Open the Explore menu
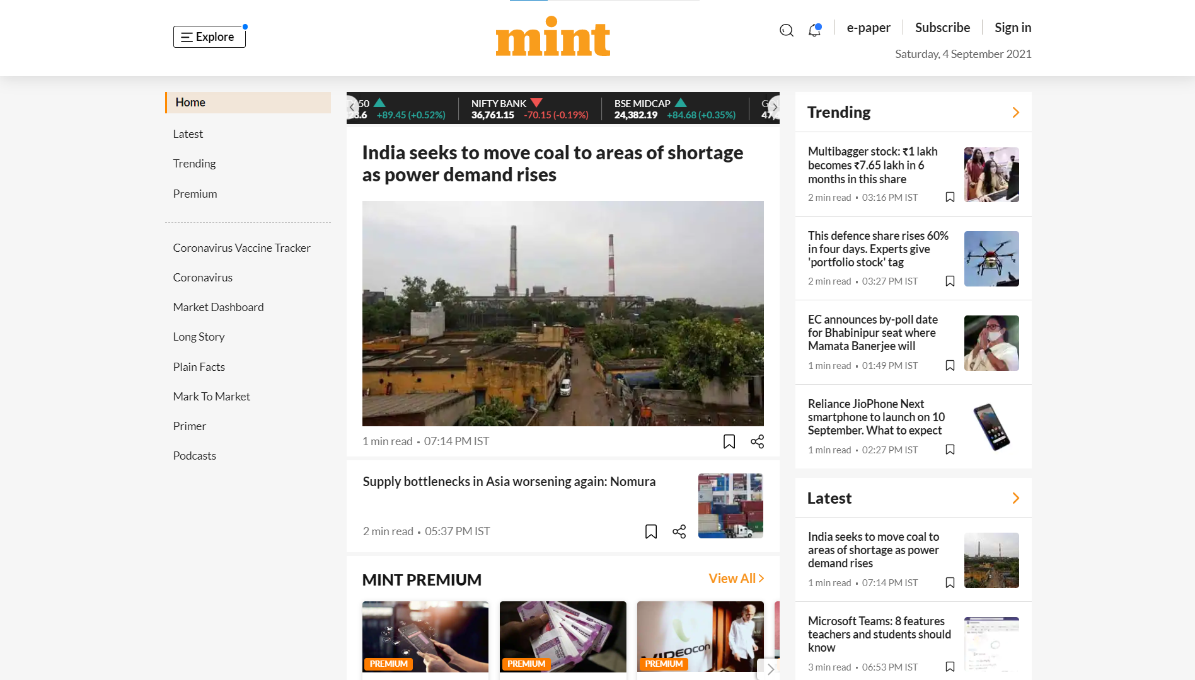 pos(209,37)
